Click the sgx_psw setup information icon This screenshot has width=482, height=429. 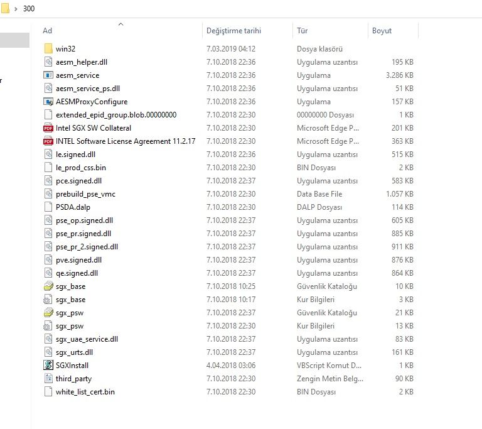[x=48, y=326]
